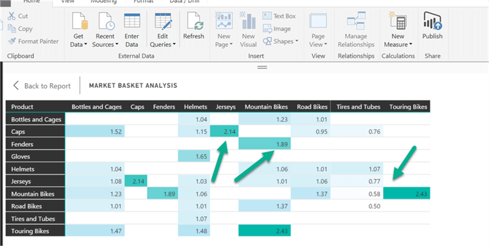
Task: Click the New Measure calculator icon
Action: [398, 21]
